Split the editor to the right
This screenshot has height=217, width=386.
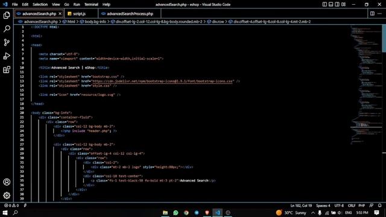click(x=372, y=13)
